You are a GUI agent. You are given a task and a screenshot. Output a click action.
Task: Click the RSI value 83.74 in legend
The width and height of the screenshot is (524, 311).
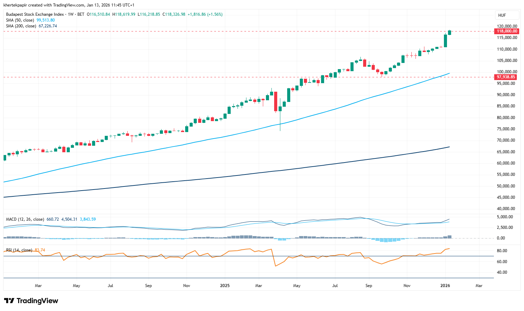40,250
